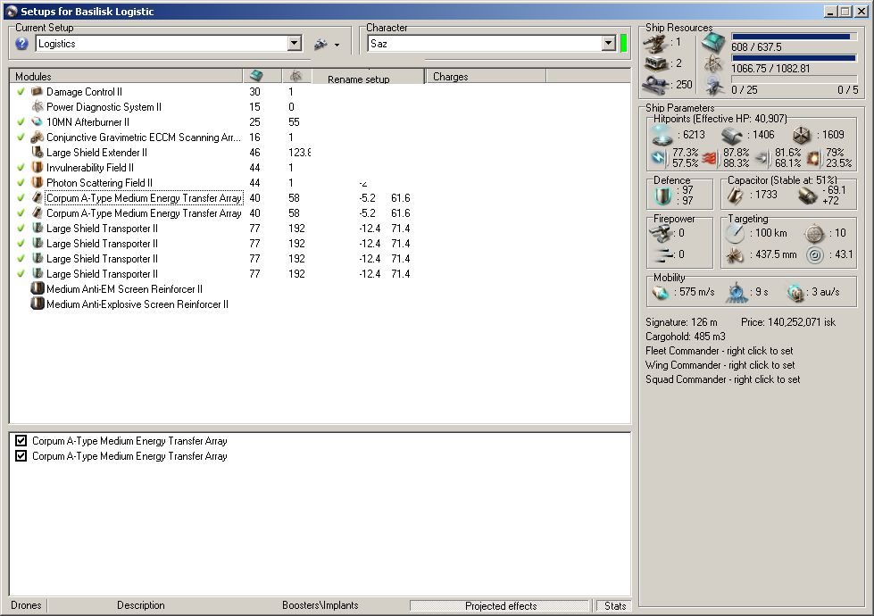The width and height of the screenshot is (874, 616).
Task: Open the Stats tab
Action: (615, 605)
